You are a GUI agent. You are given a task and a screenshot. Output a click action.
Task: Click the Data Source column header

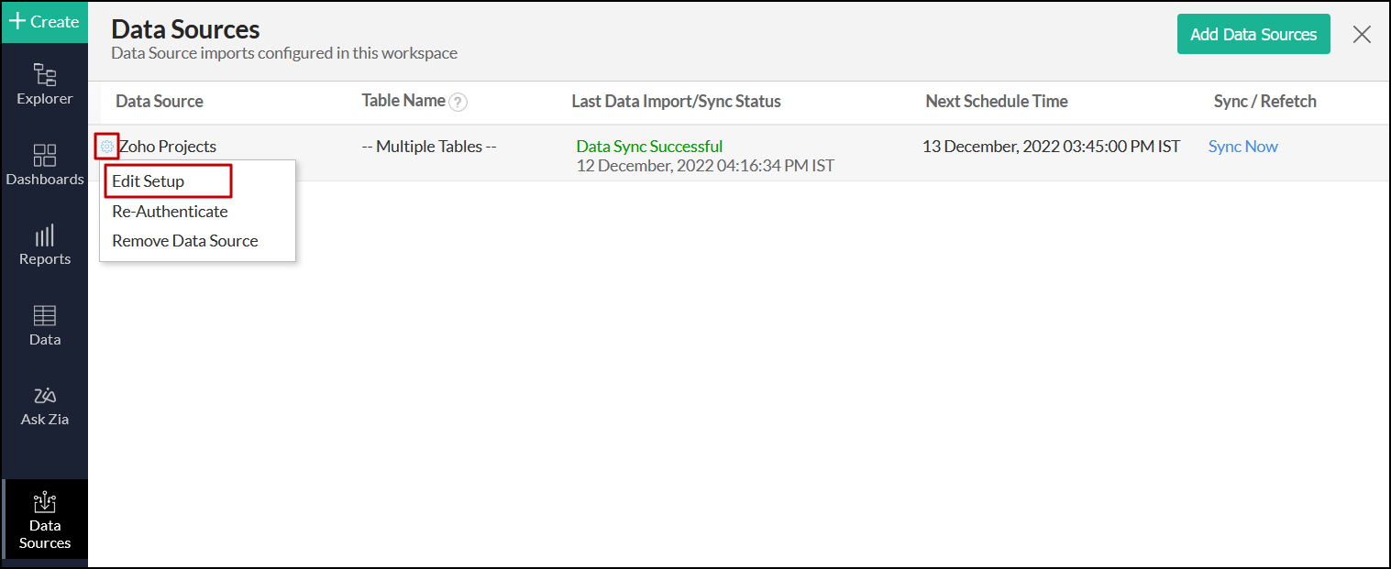[160, 102]
